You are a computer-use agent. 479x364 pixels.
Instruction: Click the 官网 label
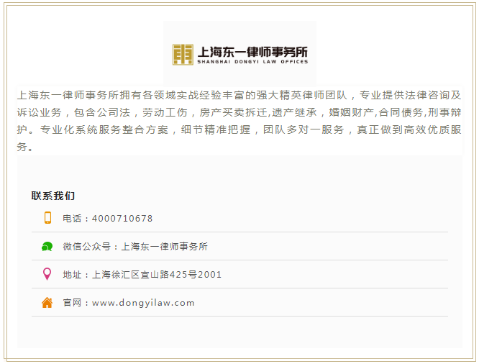click(72, 303)
